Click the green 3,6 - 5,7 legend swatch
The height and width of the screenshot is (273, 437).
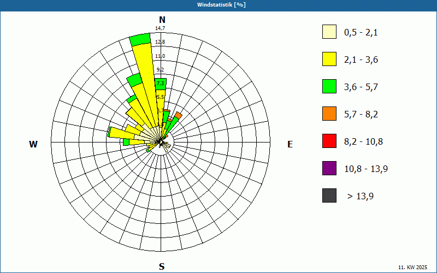329,86
